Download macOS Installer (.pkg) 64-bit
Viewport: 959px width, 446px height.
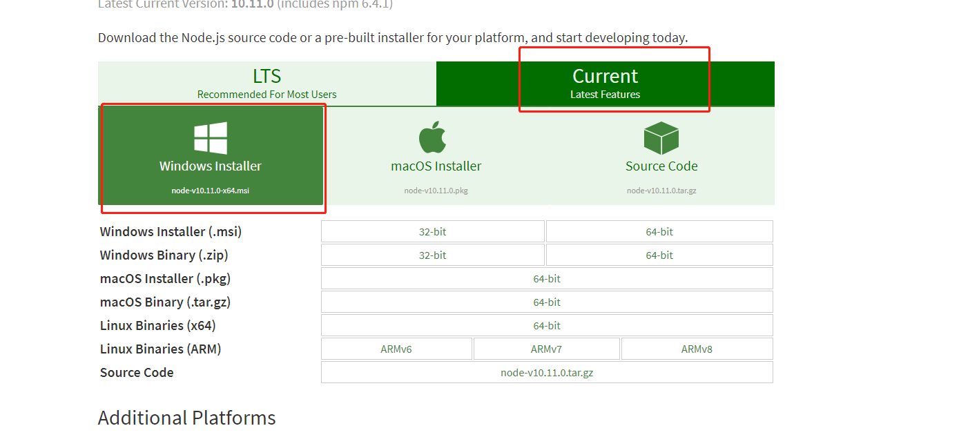tap(547, 279)
